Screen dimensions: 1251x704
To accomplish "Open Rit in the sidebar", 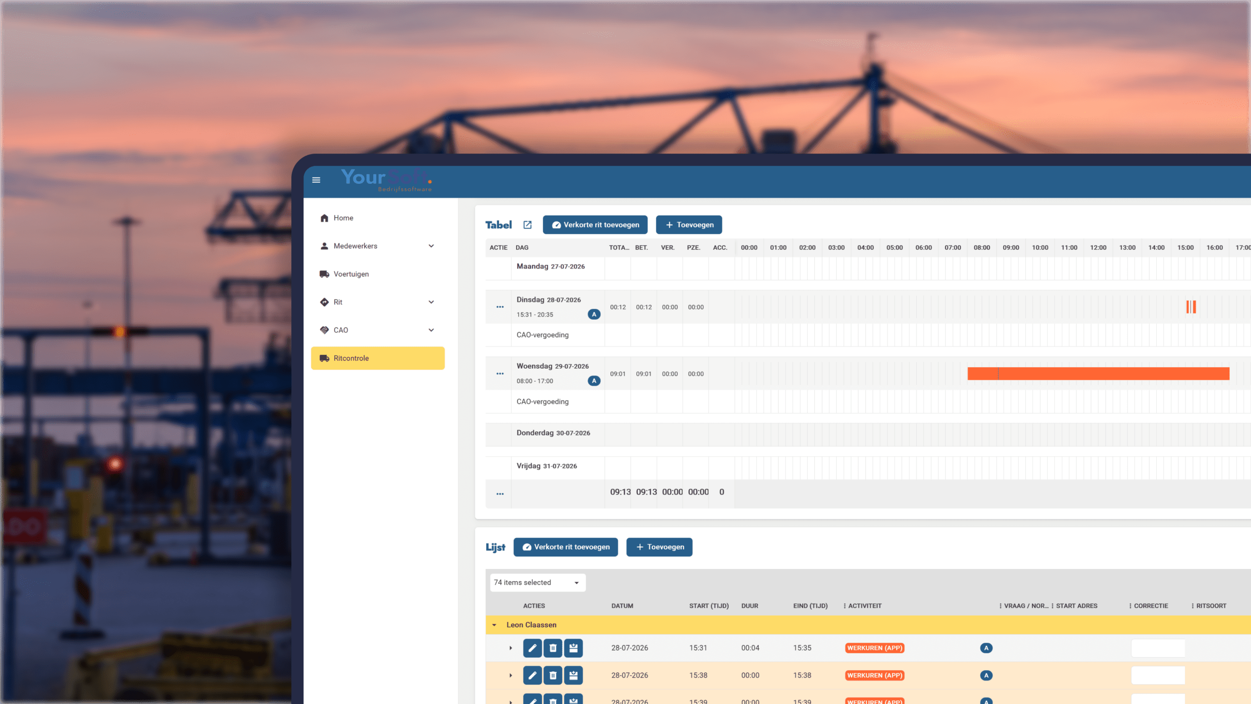I will pyautogui.click(x=378, y=302).
